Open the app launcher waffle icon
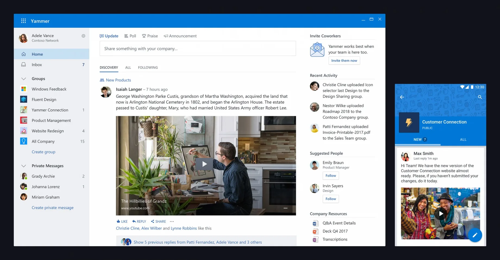Viewport: 500px width, 260px height. point(23,21)
